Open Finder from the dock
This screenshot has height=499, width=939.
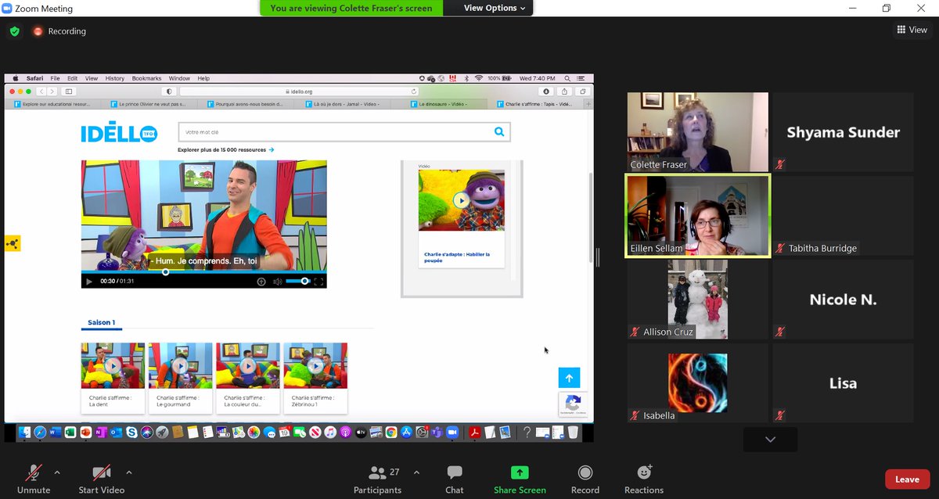click(x=25, y=432)
